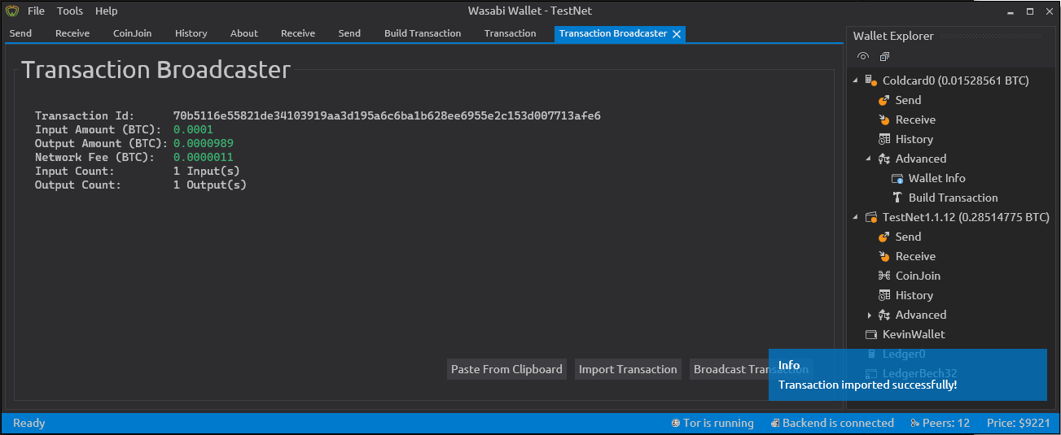1061x435 pixels.
Task: Open the History icon under Coldcard0
Action: (x=885, y=139)
